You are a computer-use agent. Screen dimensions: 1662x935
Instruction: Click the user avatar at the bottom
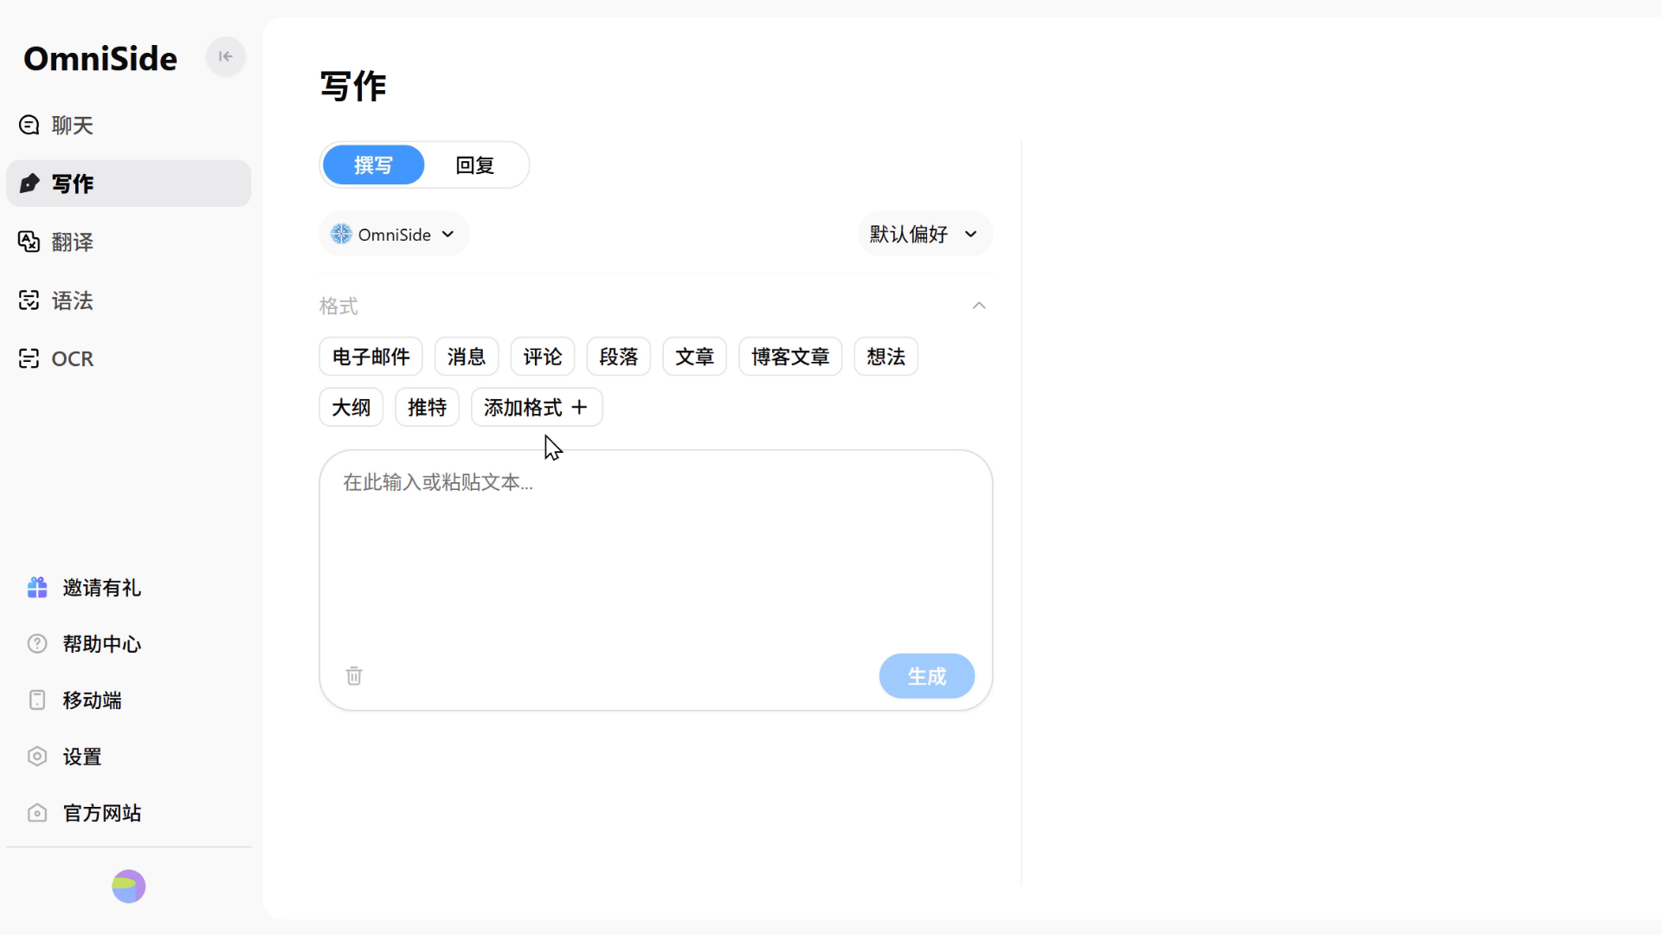click(129, 887)
